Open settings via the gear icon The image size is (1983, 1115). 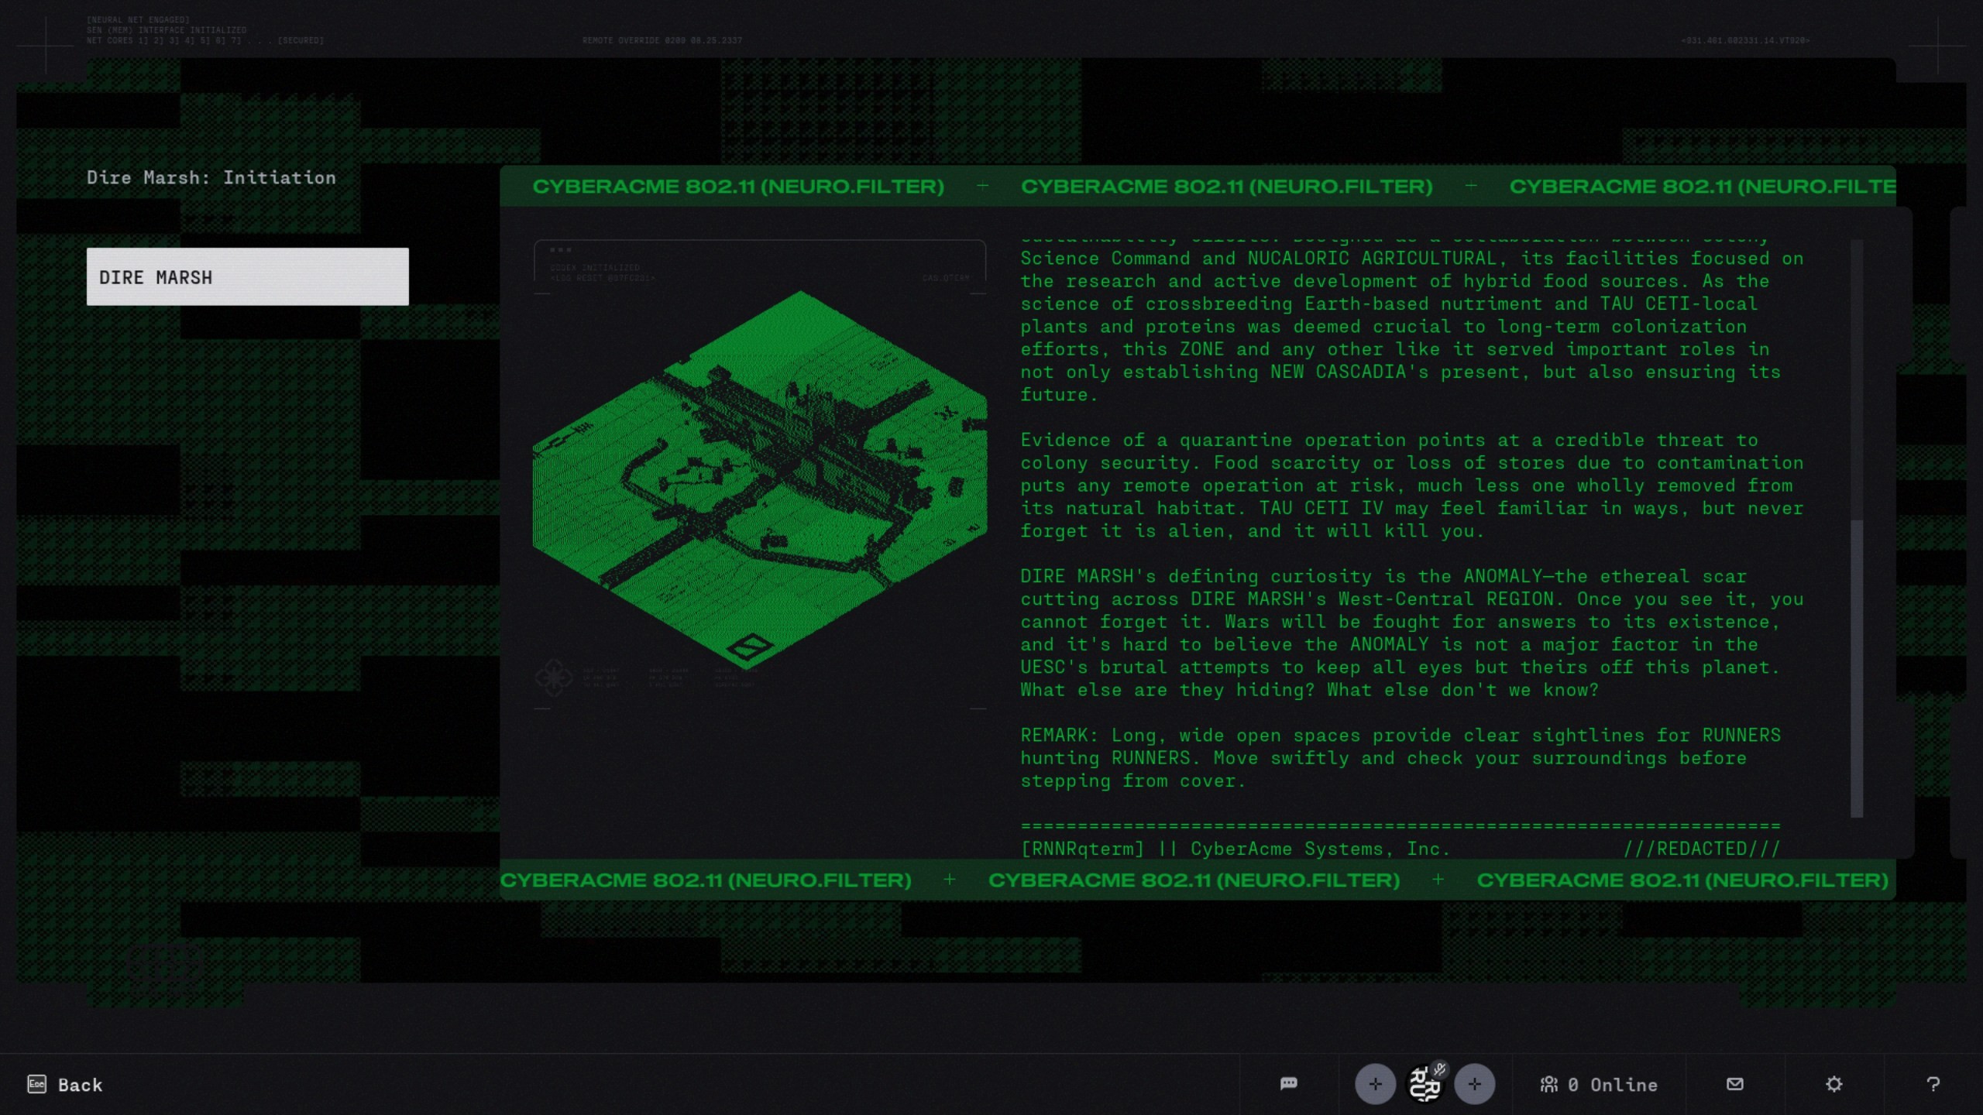tap(1834, 1084)
